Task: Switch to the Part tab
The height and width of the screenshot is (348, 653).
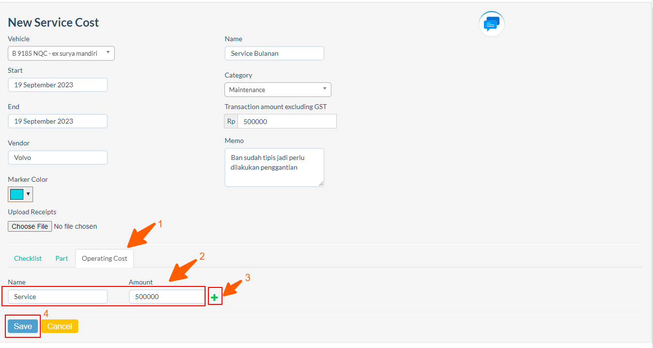Action: tap(62, 258)
